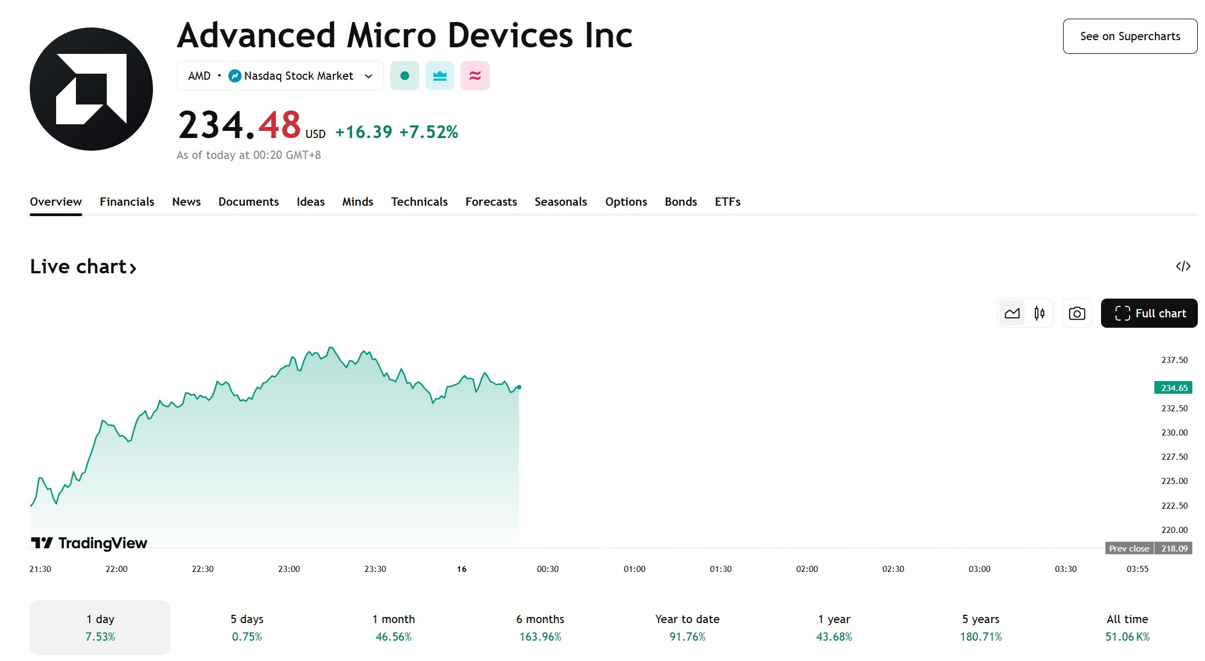Click See on Supercharts button

point(1130,36)
